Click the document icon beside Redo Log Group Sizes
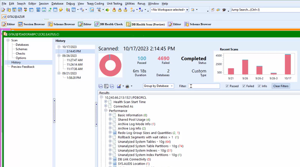The height and width of the screenshot is (167, 300). coord(115,133)
